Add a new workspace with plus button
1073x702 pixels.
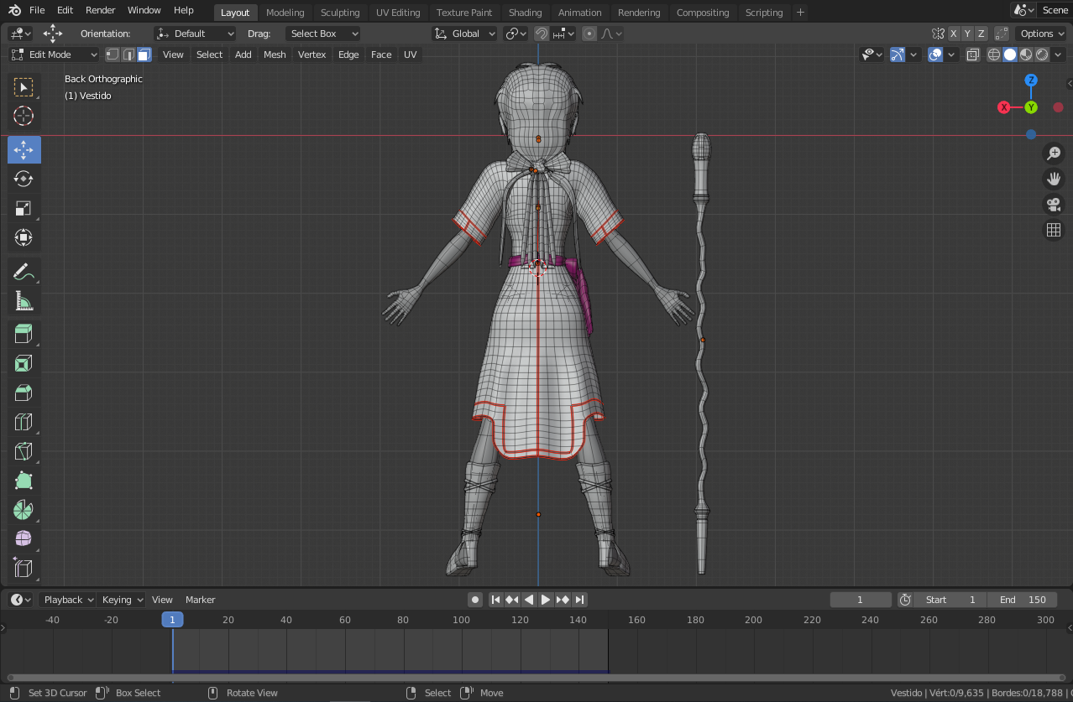pyautogui.click(x=800, y=13)
